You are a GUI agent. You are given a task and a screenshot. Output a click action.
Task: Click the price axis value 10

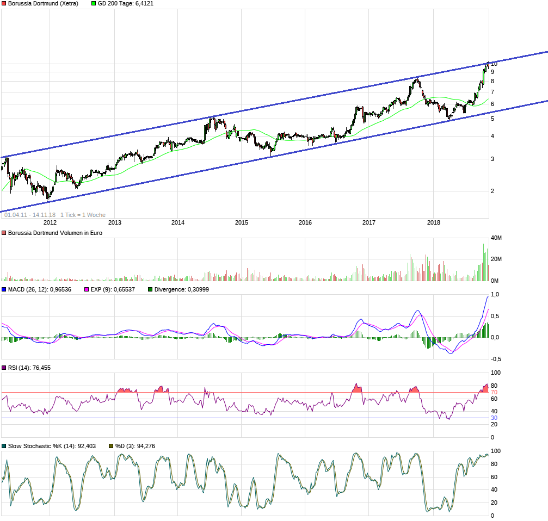(494, 64)
